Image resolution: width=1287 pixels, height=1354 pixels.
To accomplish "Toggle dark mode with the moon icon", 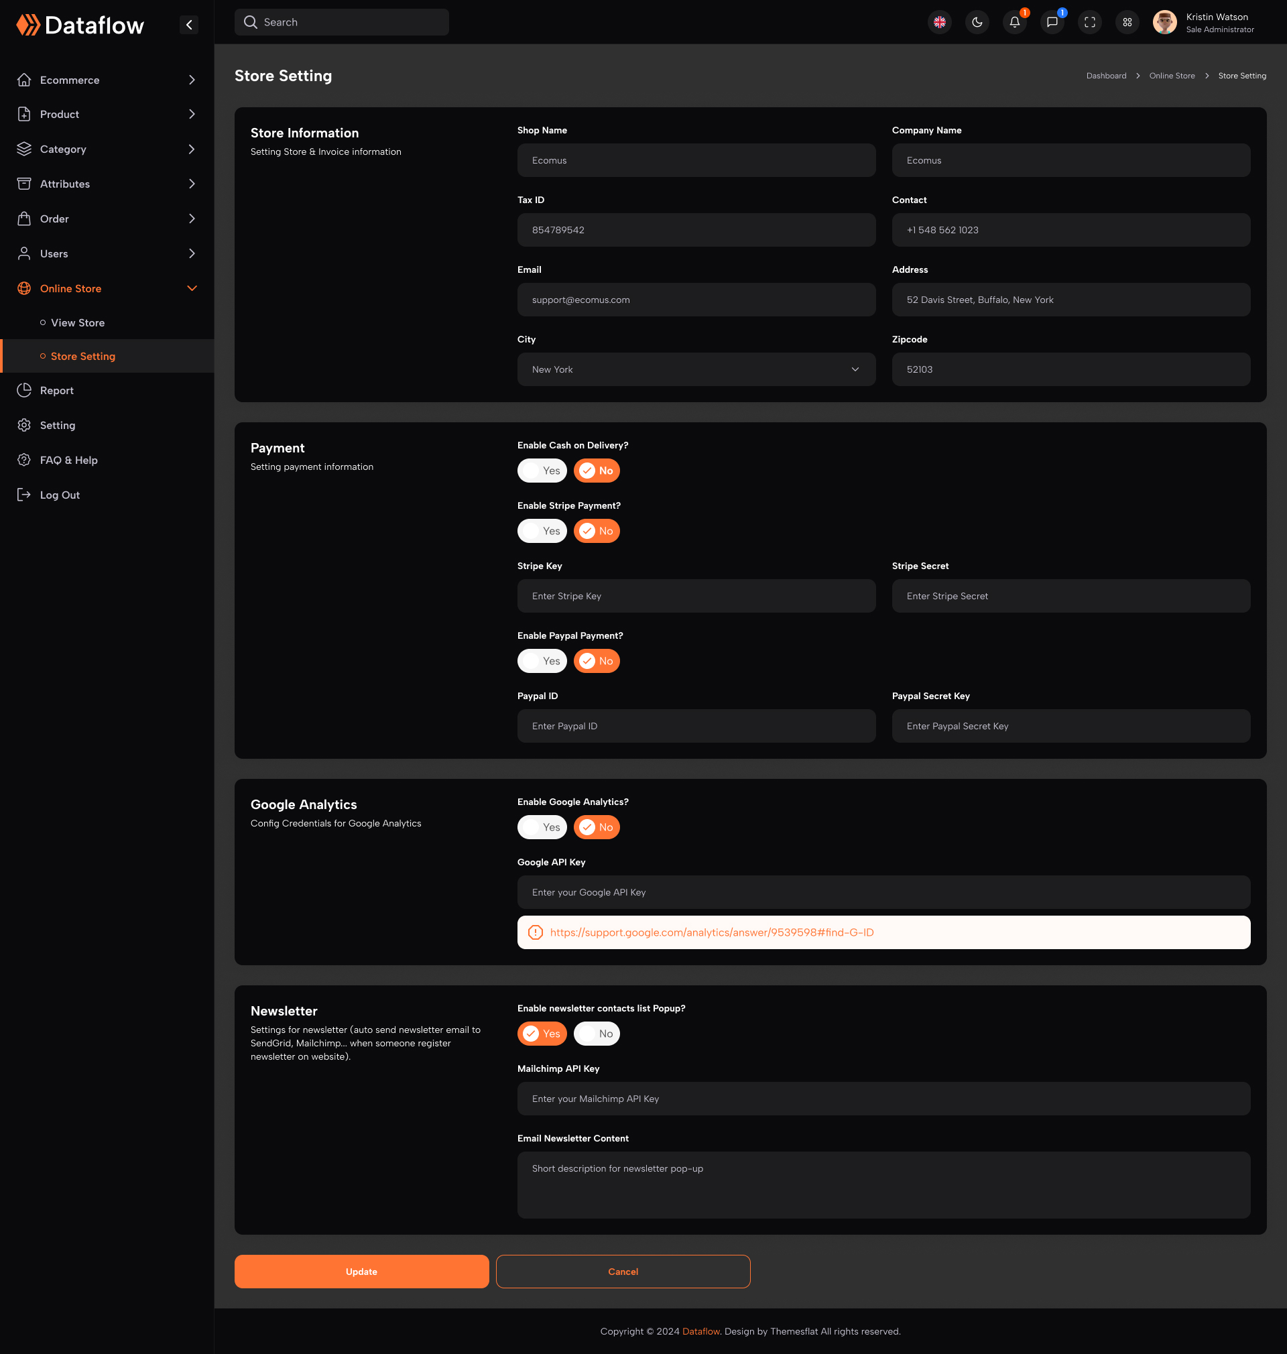I will [977, 21].
